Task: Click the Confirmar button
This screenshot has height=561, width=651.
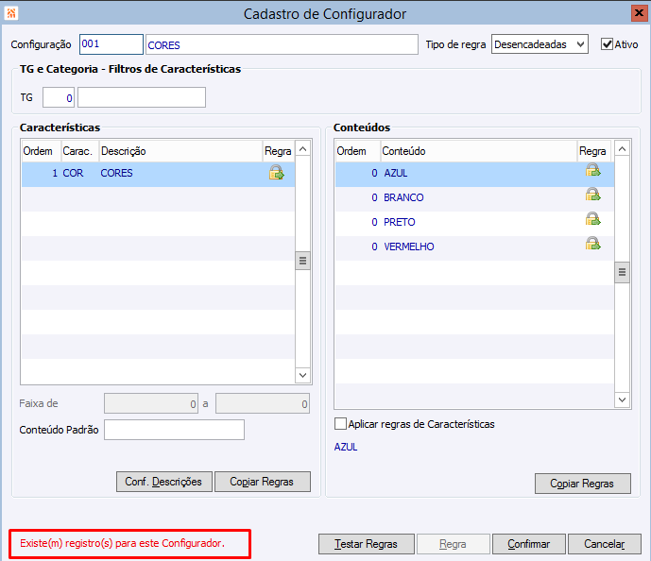Action: coord(528,544)
